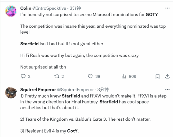Reply to Colin's GOTY tweet

[23, 76]
